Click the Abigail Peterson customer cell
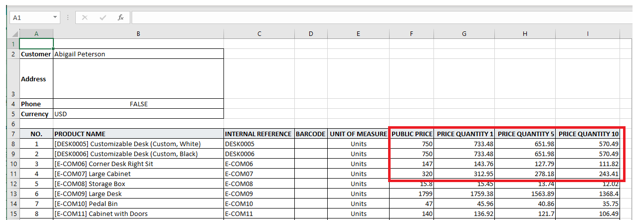 [138, 54]
